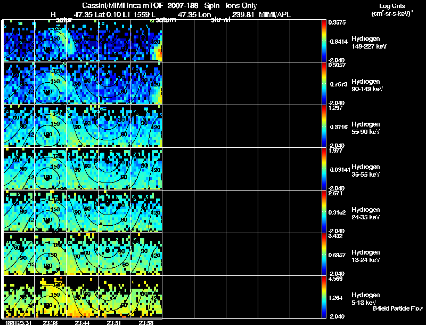This screenshot has height=325, width=426.
Task: Select the Hydrogen 24-35 keV channel label
Action: pos(365,213)
